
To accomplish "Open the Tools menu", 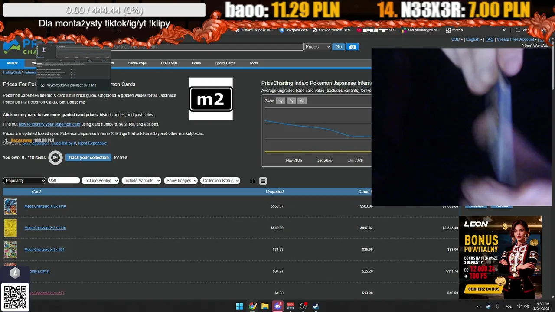I will point(254,63).
